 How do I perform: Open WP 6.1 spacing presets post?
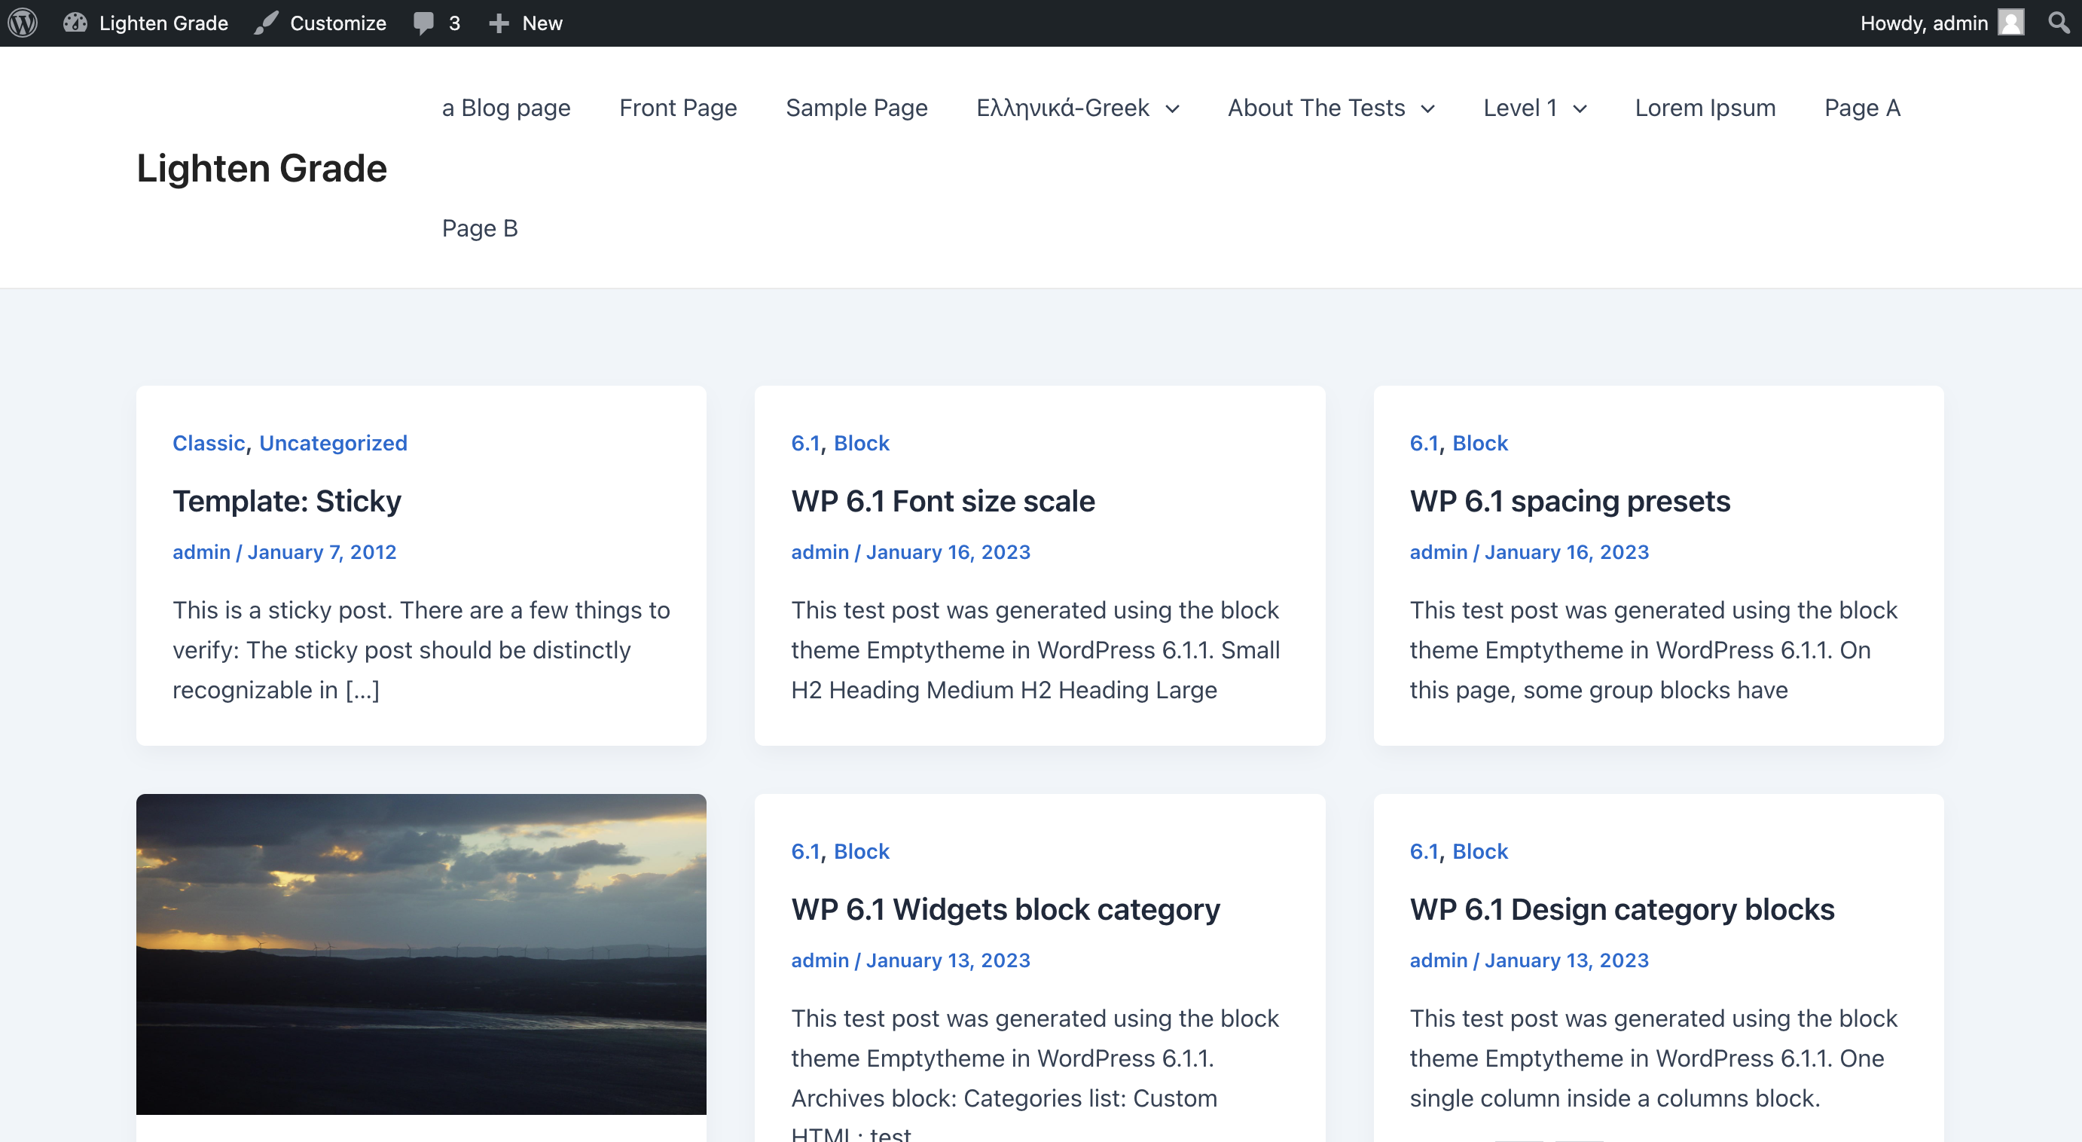click(x=1570, y=501)
